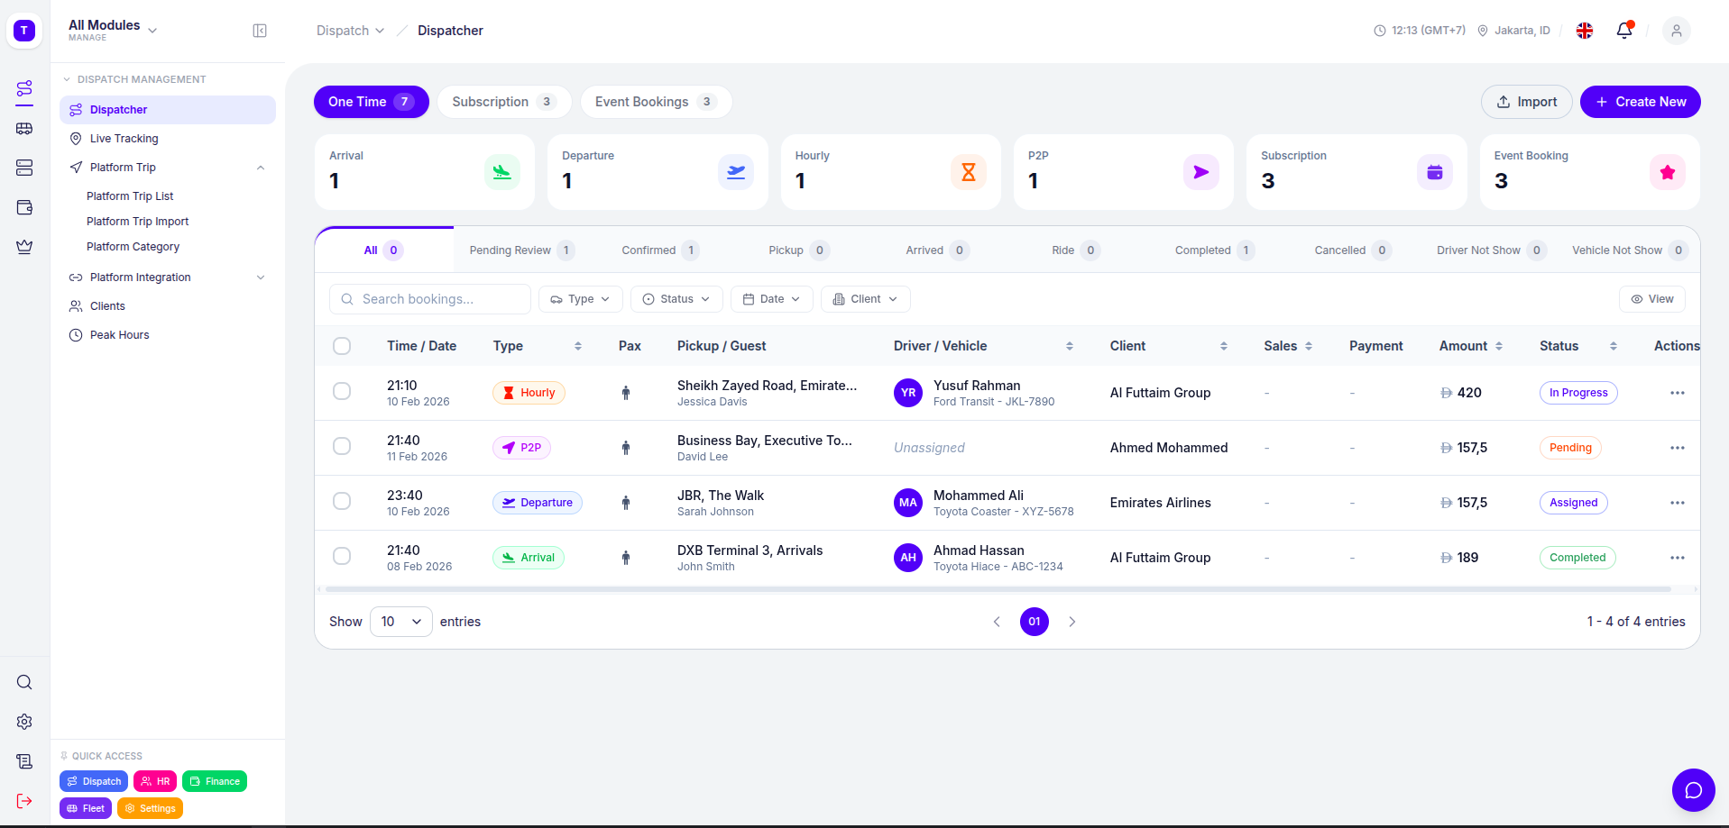Expand the entries per page dropdown
1729x828 pixels.
(x=401, y=622)
